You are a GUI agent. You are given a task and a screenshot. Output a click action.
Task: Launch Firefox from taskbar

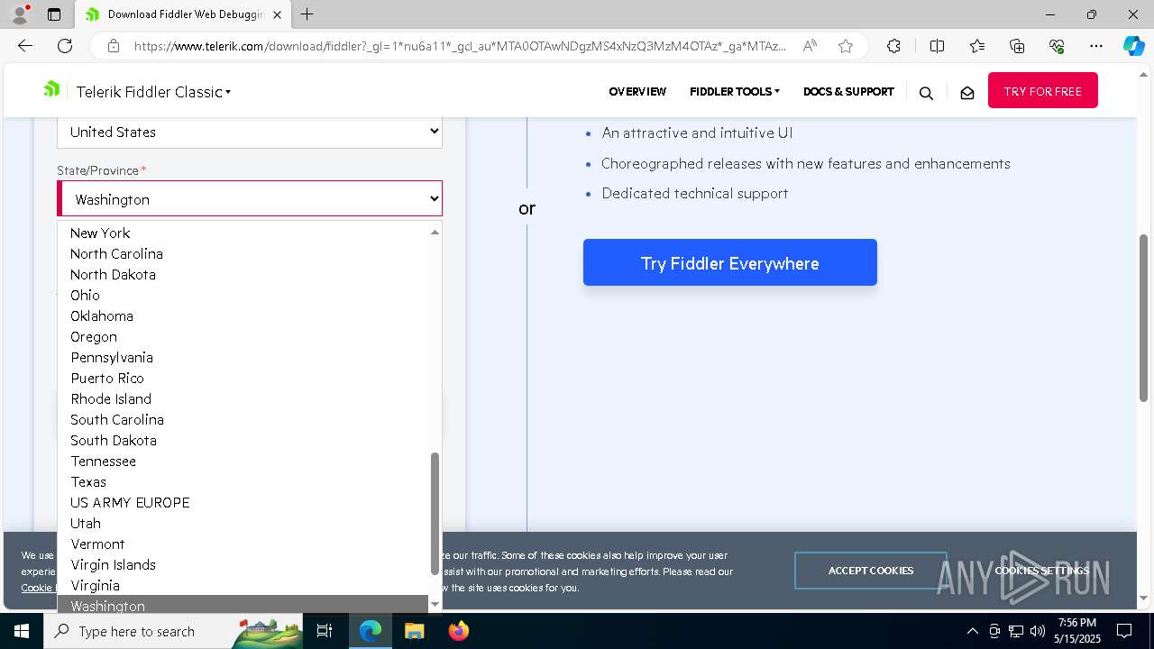[458, 631]
